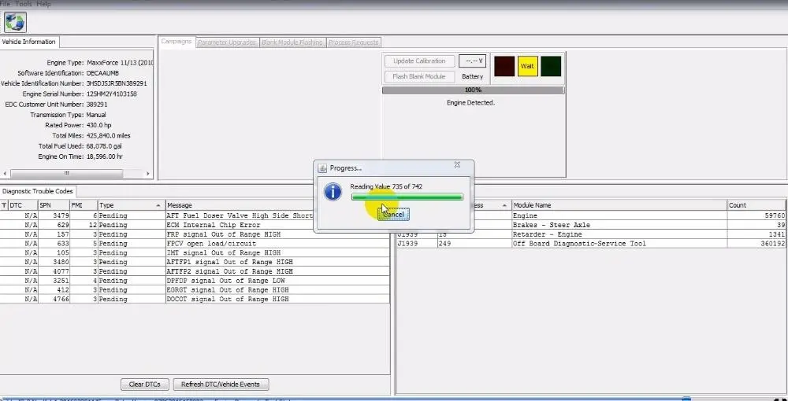Click the Software Identification value OECAAUMB
The height and width of the screenshot is (401, 788).
coord(102,73)
